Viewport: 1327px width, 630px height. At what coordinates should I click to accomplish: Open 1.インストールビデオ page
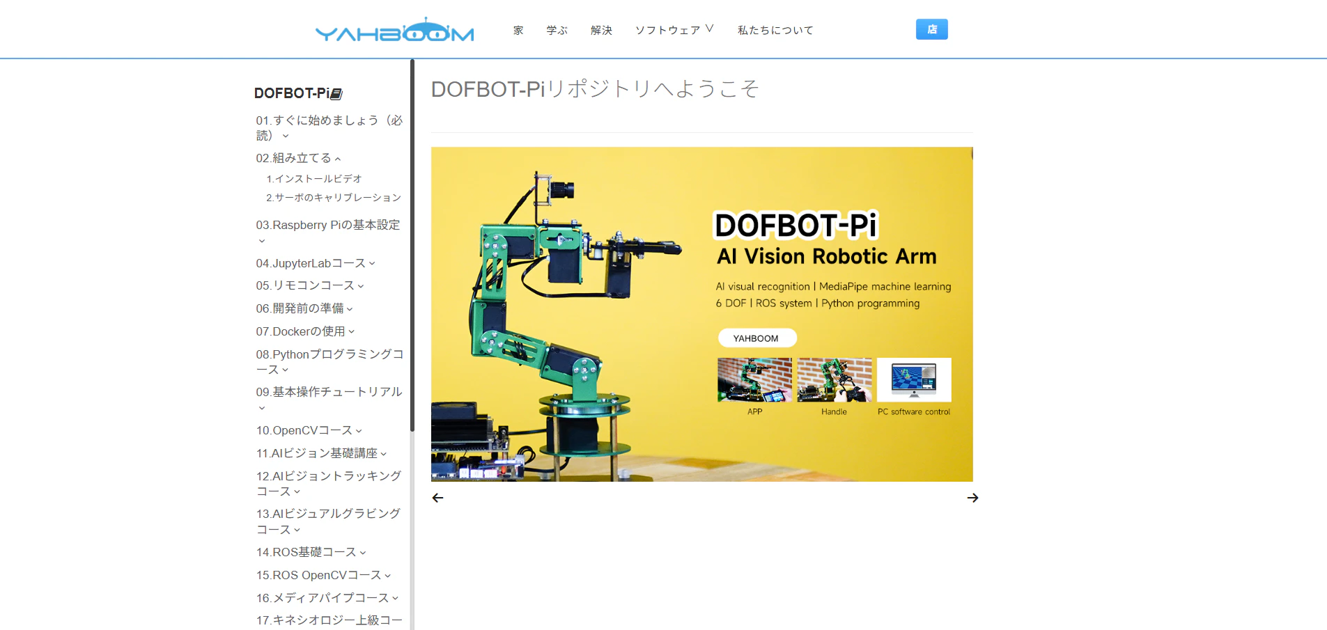pos(314,179)
